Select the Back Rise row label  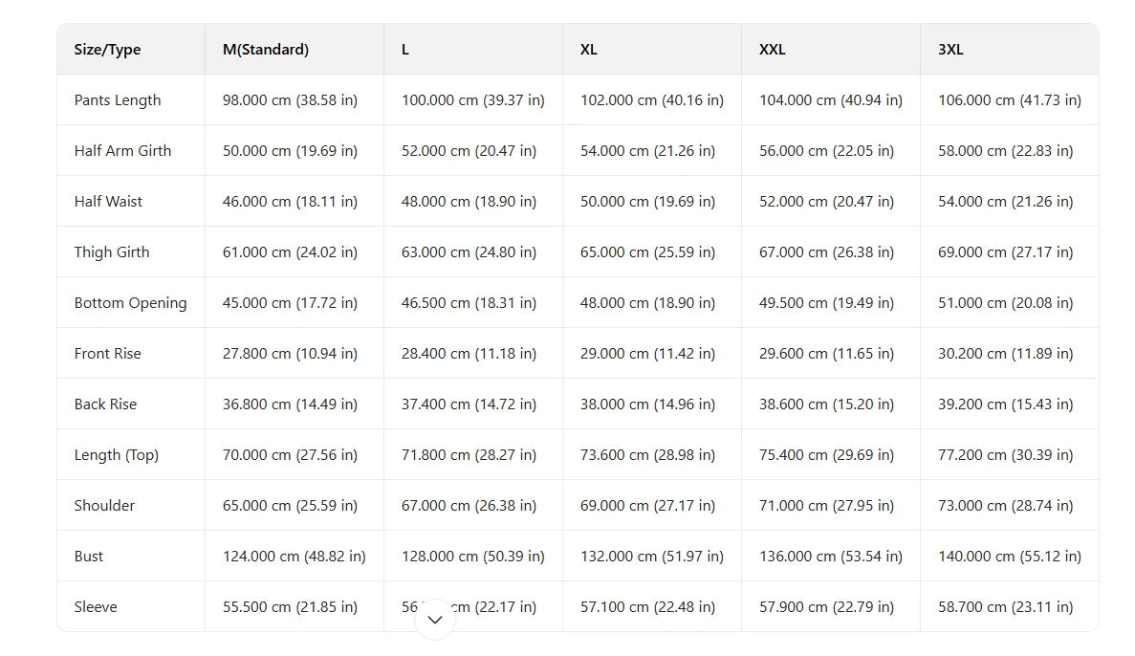(105, 405)
